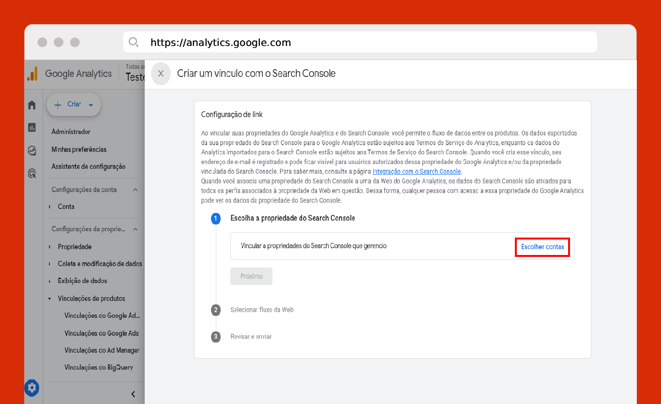Viewport: 661px width, 404px height.
Task: Open the Reports bar chart icon
Action: 32,128
